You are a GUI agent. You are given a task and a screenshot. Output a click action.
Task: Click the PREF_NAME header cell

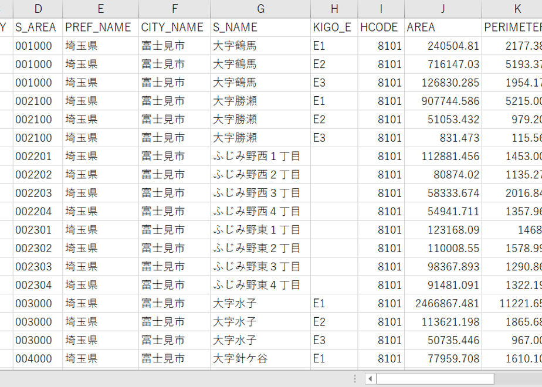(100, 28)
